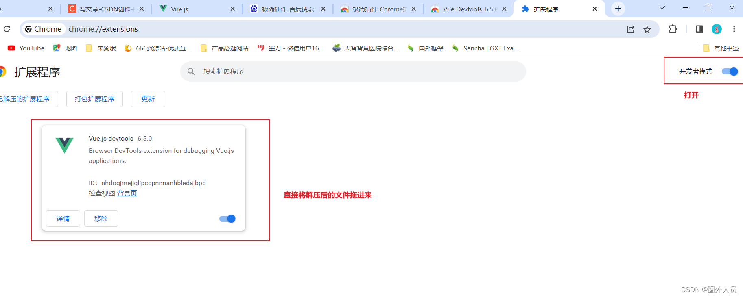Open the 来骑哦 bookmark folder
743x297 pixels.
pyautogui.click(x=101, y=48)
